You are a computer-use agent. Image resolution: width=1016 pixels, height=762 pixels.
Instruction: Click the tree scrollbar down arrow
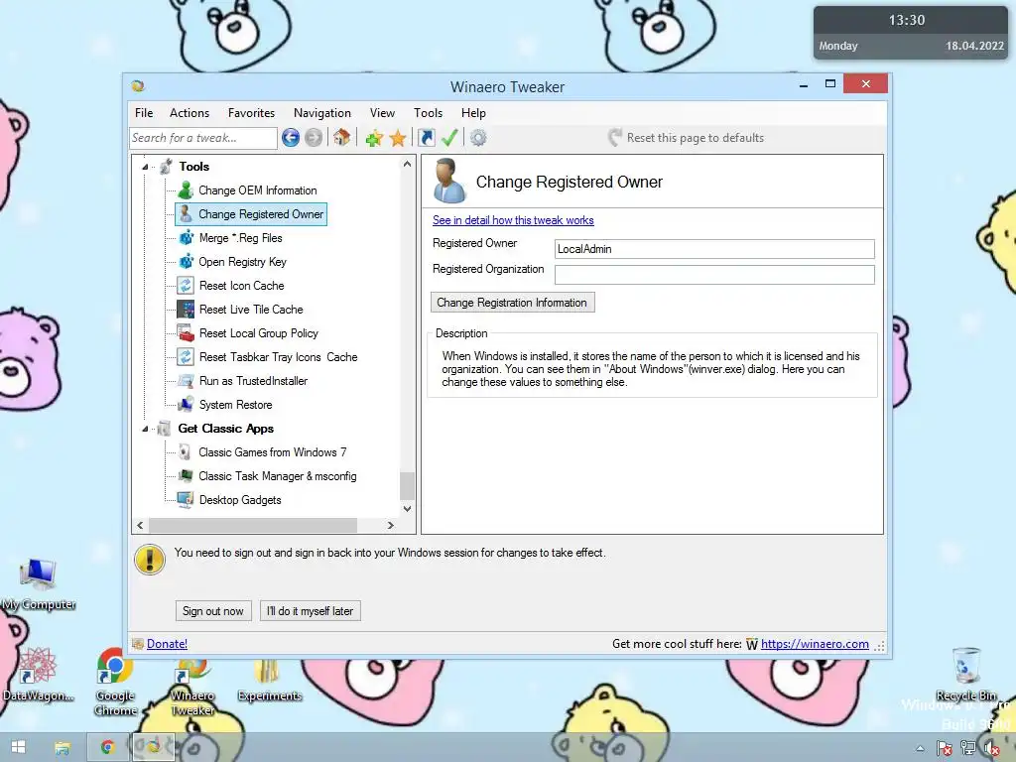pos(407,509)
